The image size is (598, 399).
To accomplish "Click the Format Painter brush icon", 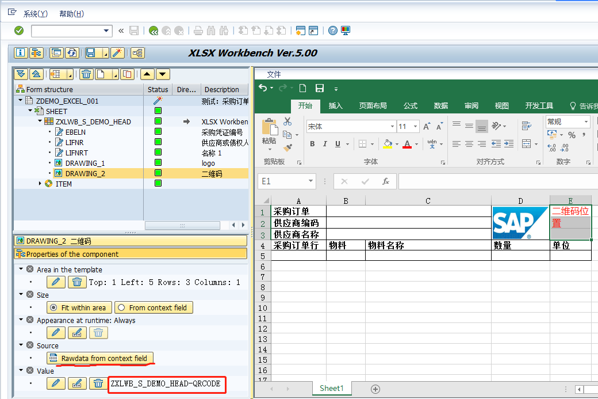I will [287, 147].
